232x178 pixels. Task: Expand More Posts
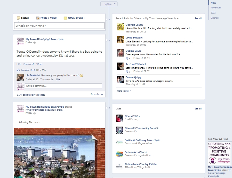pyautogui.click(x=124, y=91)
